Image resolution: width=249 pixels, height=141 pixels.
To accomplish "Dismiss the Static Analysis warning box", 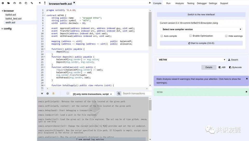I will 247,79.
